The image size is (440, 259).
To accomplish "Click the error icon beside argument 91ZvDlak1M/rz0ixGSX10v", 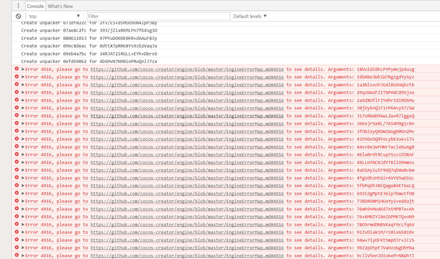I will 17,232.
